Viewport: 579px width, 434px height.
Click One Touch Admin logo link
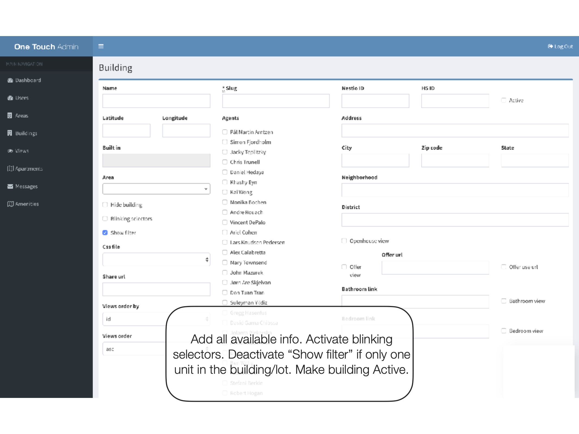point(46,47)
